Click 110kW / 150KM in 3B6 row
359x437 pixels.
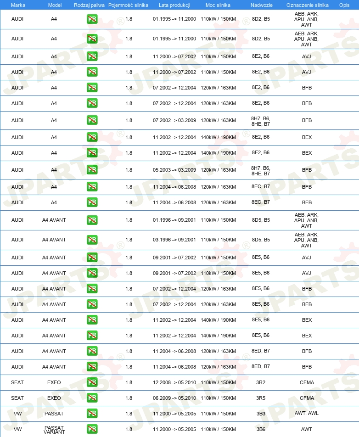218,430
